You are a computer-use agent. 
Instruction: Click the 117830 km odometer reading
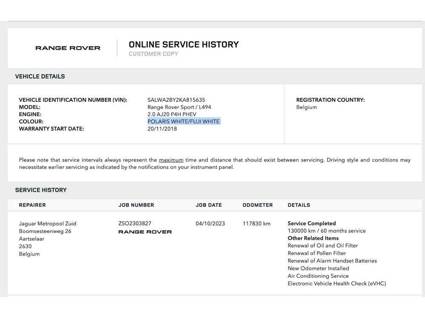click(256, 223)
